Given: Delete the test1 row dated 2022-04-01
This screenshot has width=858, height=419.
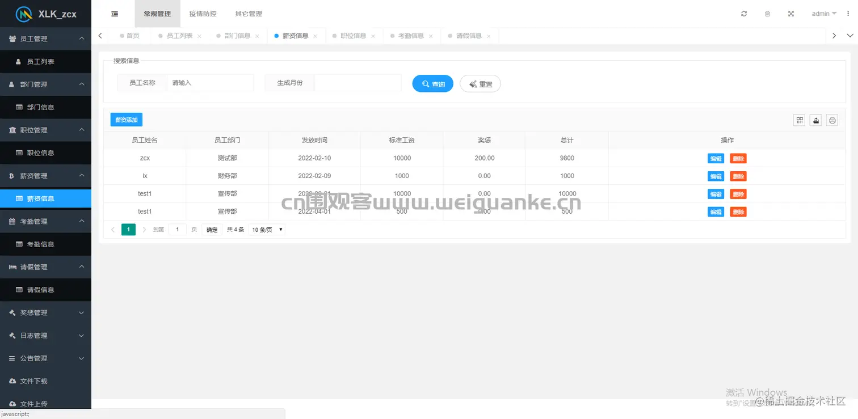Looking at the screenshot, I should pyautogui.click(x=738, y=212).
